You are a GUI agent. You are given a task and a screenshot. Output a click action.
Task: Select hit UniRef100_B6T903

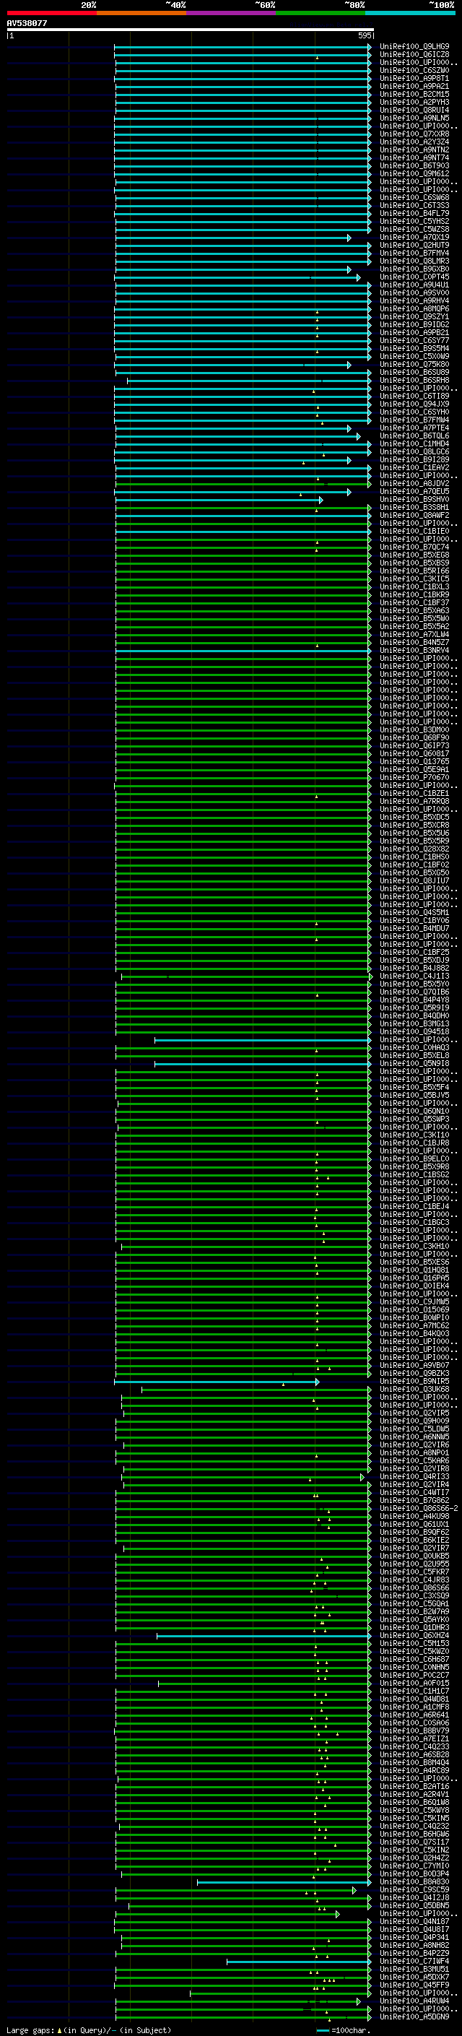(x=414, y=166)
